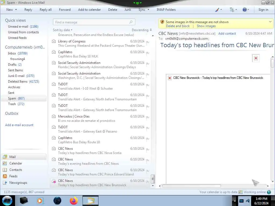
Task: Click Sign in at top right
Action: [x=263, y=10]
